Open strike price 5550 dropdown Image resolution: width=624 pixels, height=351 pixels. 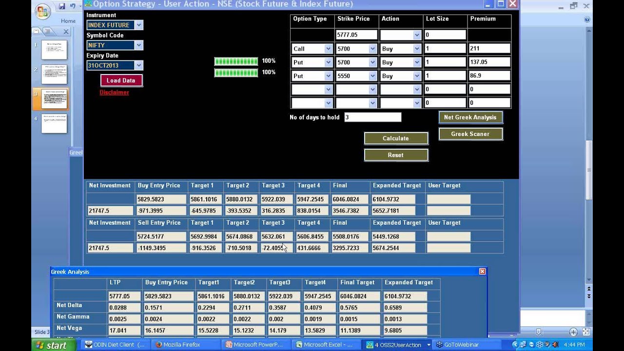pos(372,76)
